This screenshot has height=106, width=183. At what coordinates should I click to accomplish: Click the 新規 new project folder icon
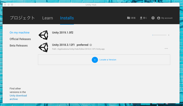[129, 18]
